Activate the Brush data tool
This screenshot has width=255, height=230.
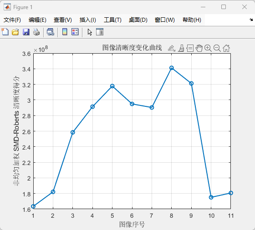(181, 48)
